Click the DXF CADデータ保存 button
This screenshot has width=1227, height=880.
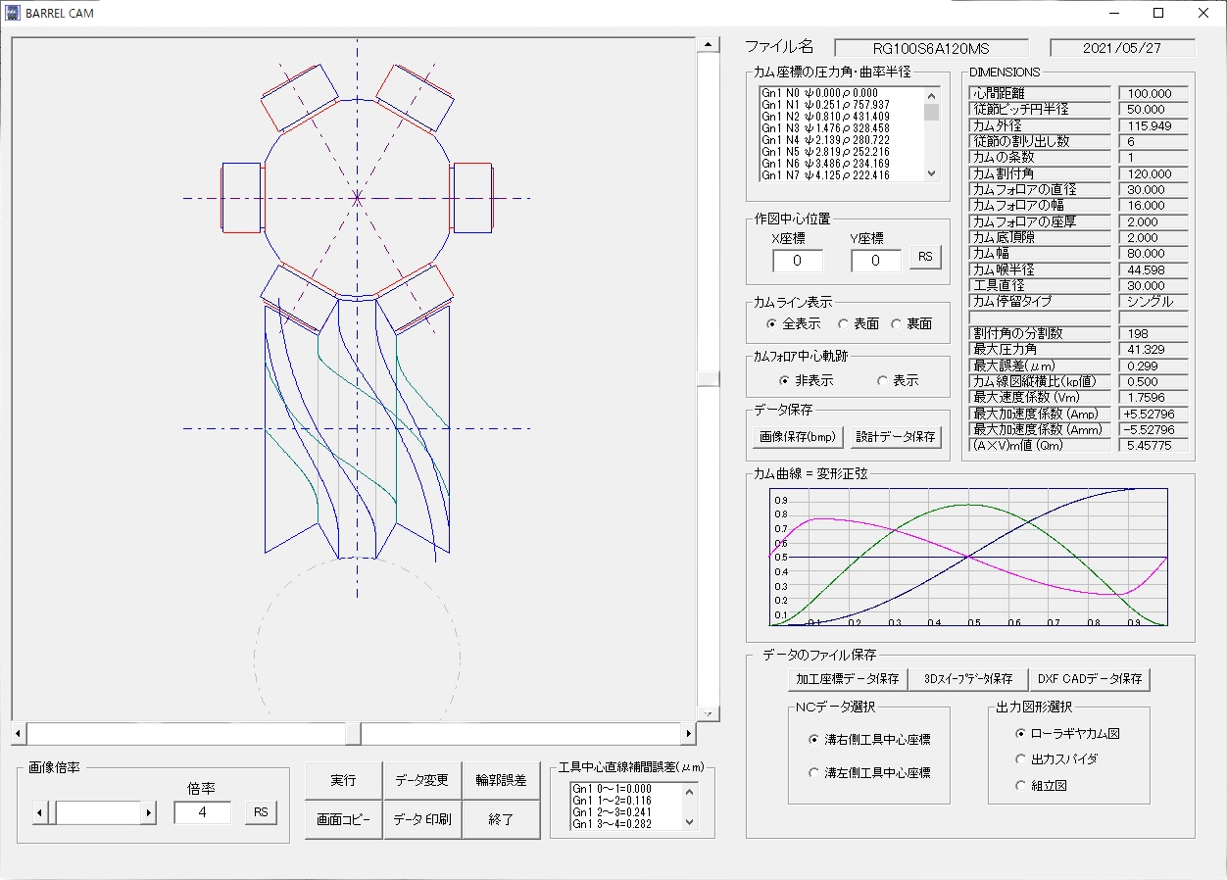pyautogui.click(x=1089, y=678)
